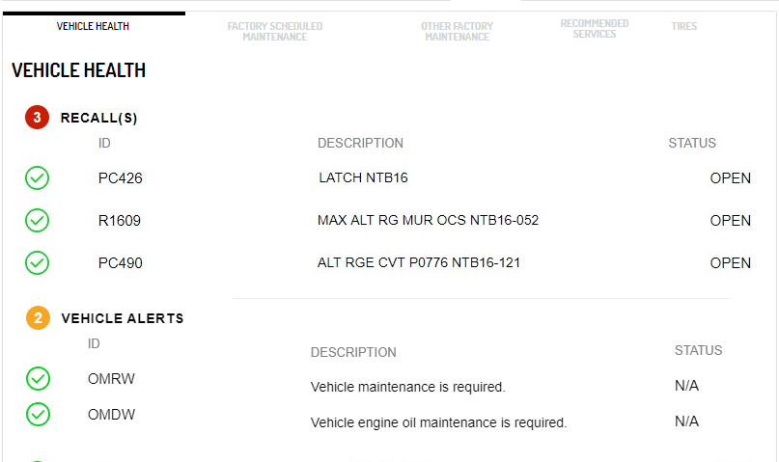The height and width of the screenshot is (462, 779).
Task: Switch to the Factory Scheduled Maintenance tab
Action: (x=275, y=31)
